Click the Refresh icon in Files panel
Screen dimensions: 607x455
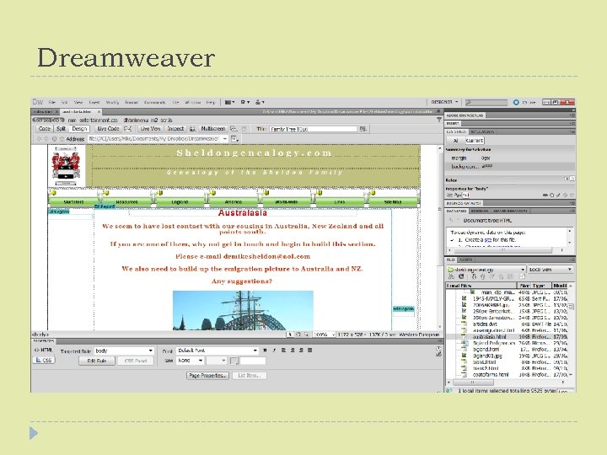click(x=461, y=276)
